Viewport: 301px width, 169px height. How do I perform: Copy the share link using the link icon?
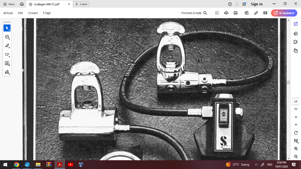tap(256, 13)
